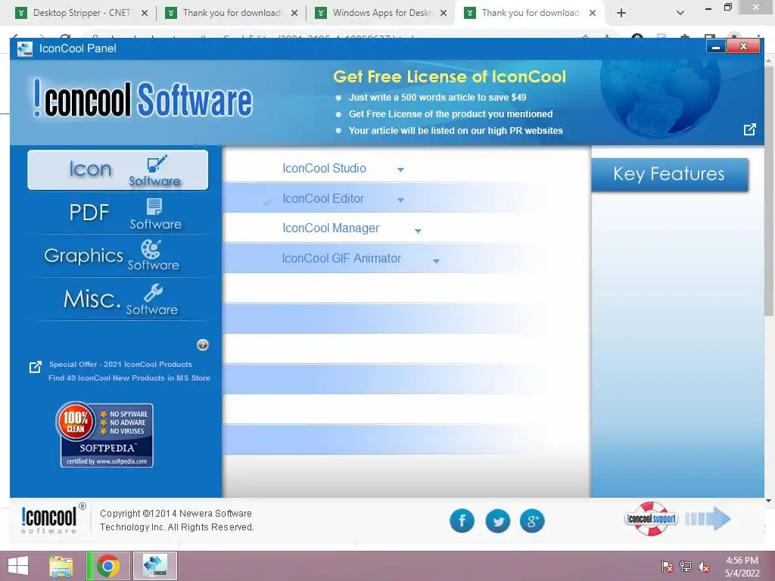Close the Desktop Stripper browser tab

pos(145,13)
